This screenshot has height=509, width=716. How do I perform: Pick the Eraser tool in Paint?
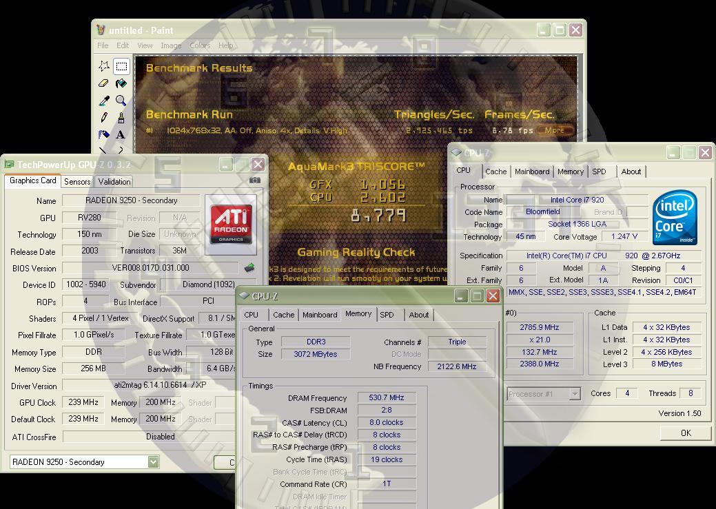(104, 83)
